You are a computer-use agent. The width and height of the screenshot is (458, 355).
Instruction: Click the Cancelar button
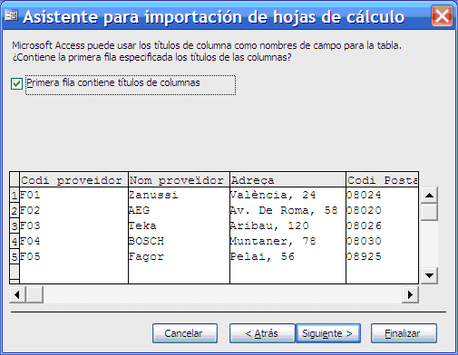point(185,333)
